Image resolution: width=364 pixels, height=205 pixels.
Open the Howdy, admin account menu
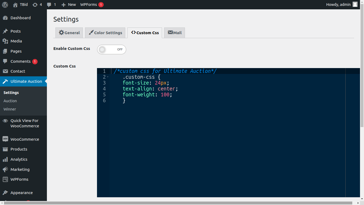338,5
